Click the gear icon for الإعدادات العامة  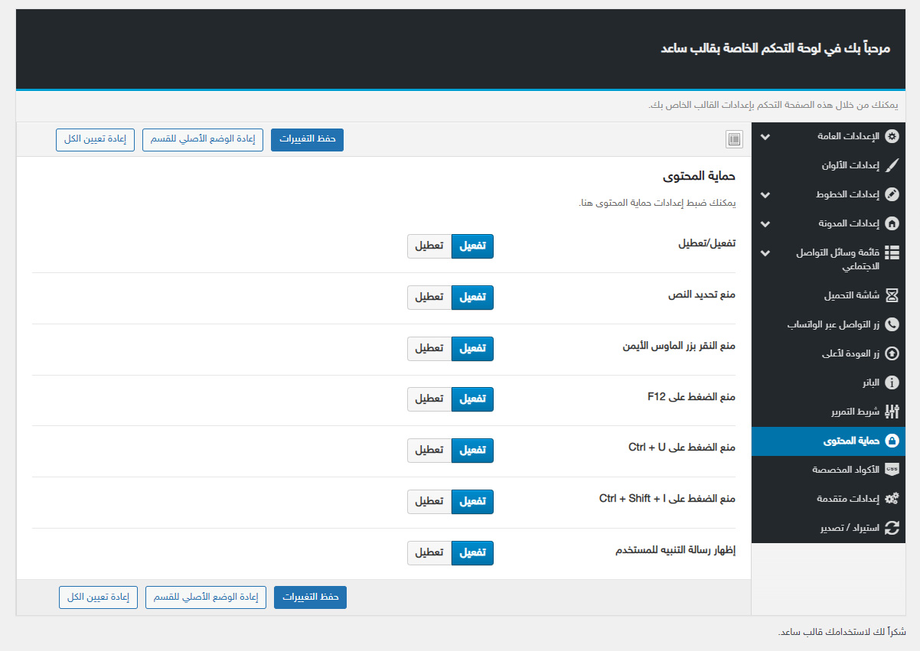tap(892, 136)
